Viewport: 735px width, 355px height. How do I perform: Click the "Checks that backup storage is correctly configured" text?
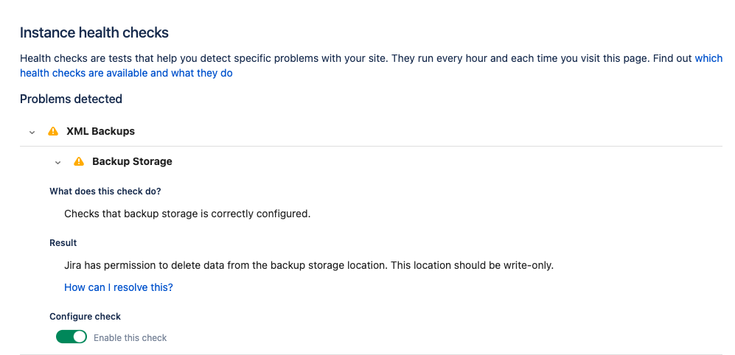tap(187, 214)
